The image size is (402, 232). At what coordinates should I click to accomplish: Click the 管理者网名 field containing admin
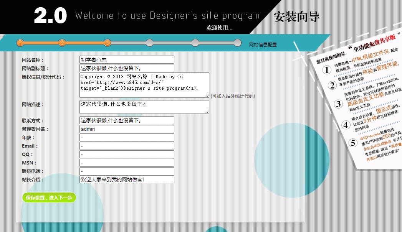(127, 129)
